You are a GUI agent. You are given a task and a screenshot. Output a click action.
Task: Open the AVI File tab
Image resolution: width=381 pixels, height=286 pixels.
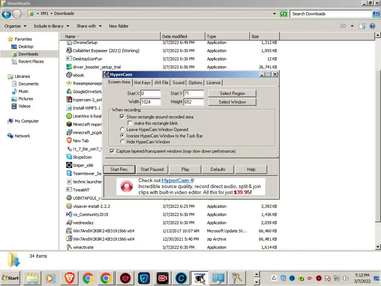coord(161,83)
